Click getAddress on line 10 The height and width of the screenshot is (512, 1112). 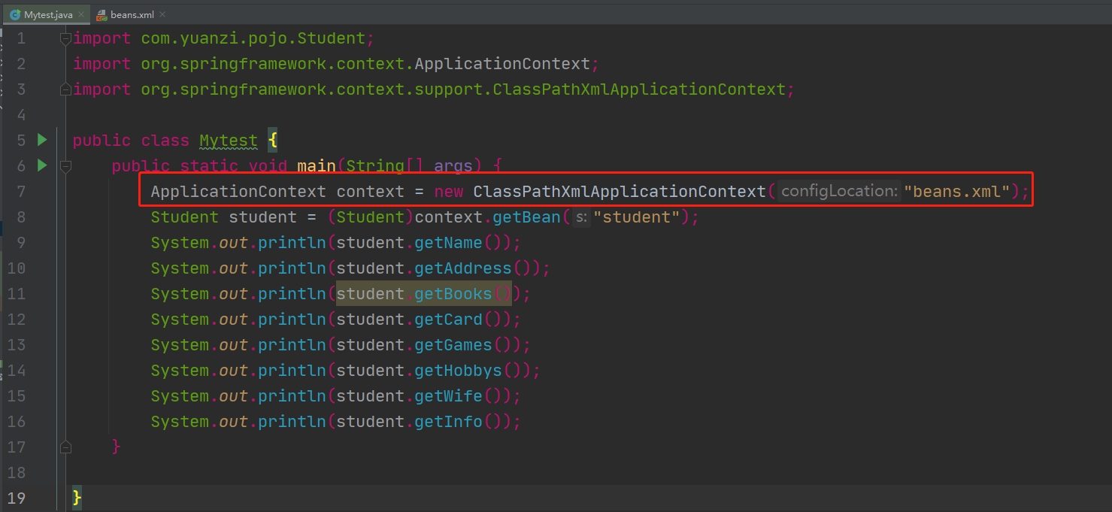[x=463, y=268]
